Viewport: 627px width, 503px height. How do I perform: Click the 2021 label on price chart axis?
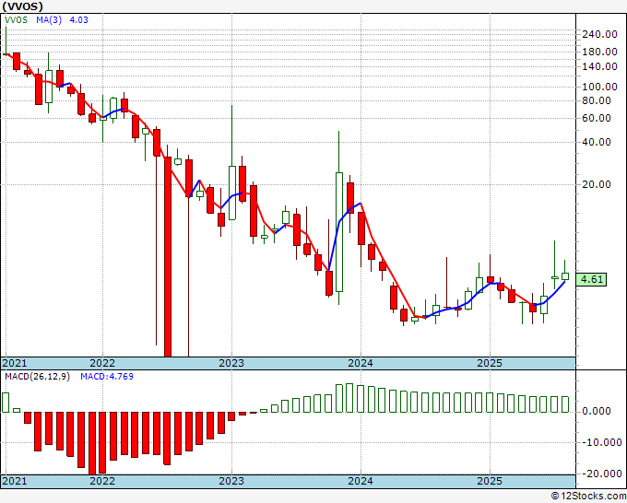15,363
